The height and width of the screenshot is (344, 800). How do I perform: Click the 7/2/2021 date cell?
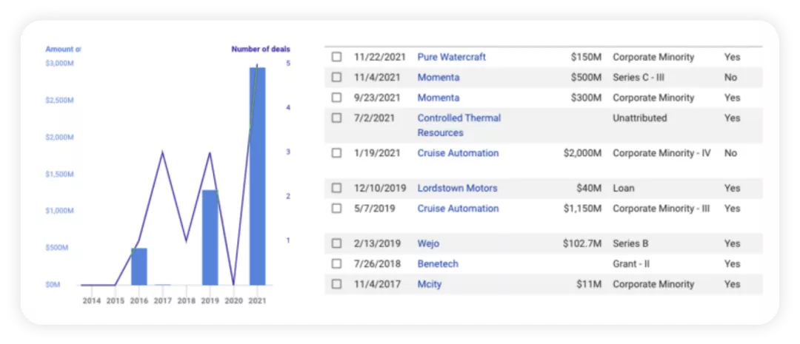click(375, 118)
